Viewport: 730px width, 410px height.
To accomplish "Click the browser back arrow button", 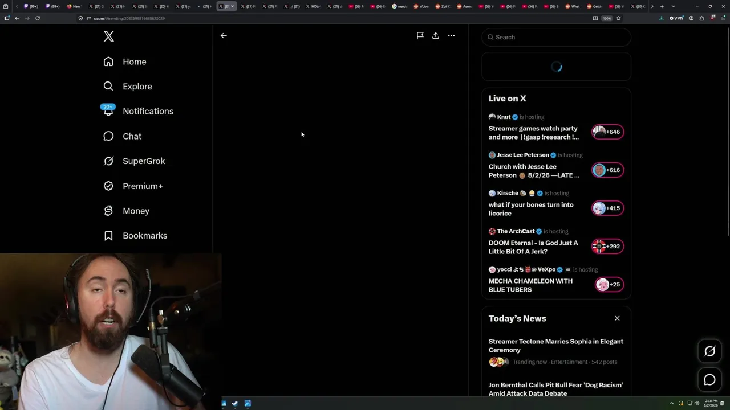I will pos(17,18).
